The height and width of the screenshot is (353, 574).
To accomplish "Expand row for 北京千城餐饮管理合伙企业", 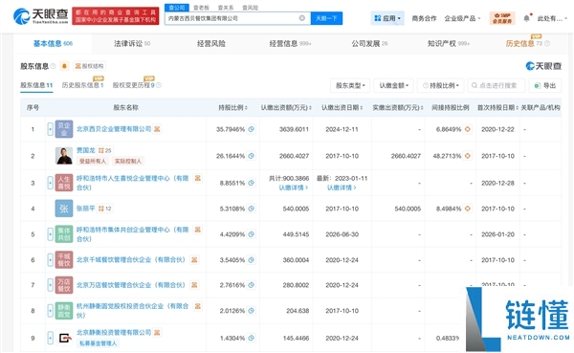I will (50, 259).
